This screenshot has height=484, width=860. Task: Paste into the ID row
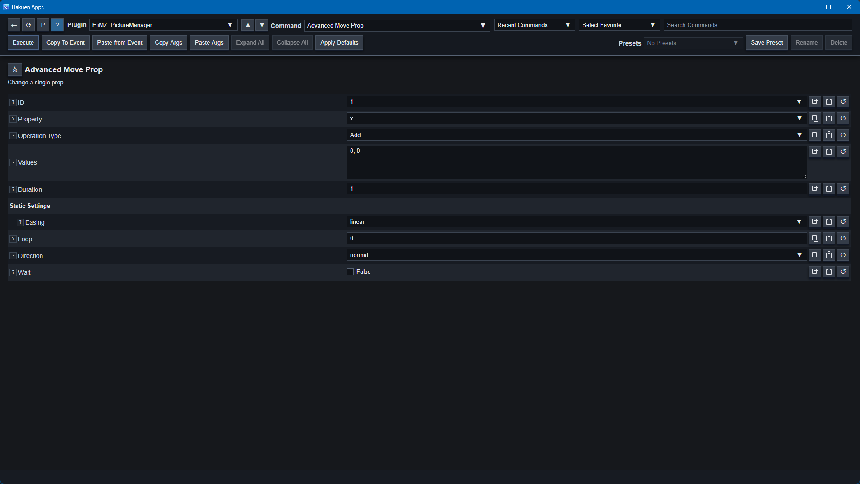pyautogui.click(x=829, y=102)
